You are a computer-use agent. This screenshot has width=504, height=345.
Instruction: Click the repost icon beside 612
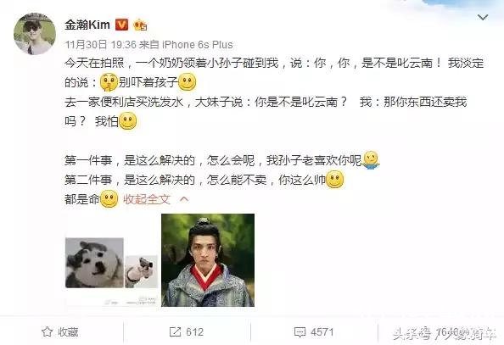(175, 331)
